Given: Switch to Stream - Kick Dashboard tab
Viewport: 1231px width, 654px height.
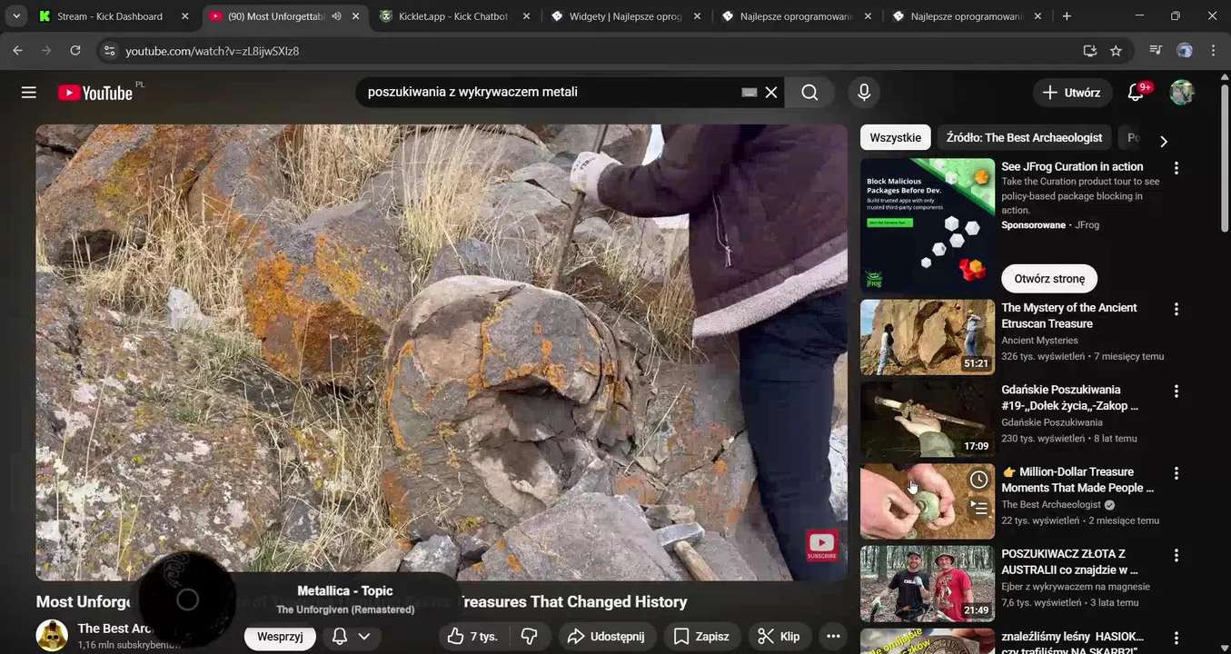Looking at the screenshot, I should (109, 16).
